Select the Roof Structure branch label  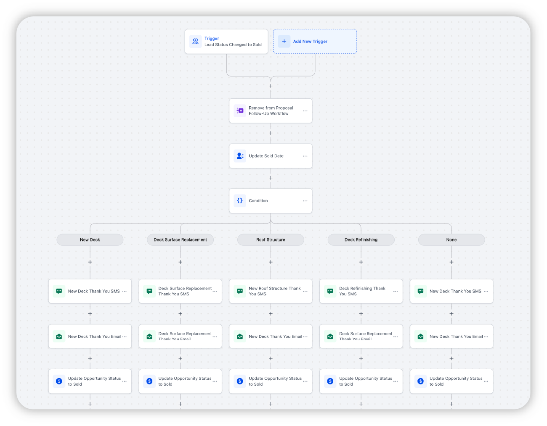coord(271,239)
